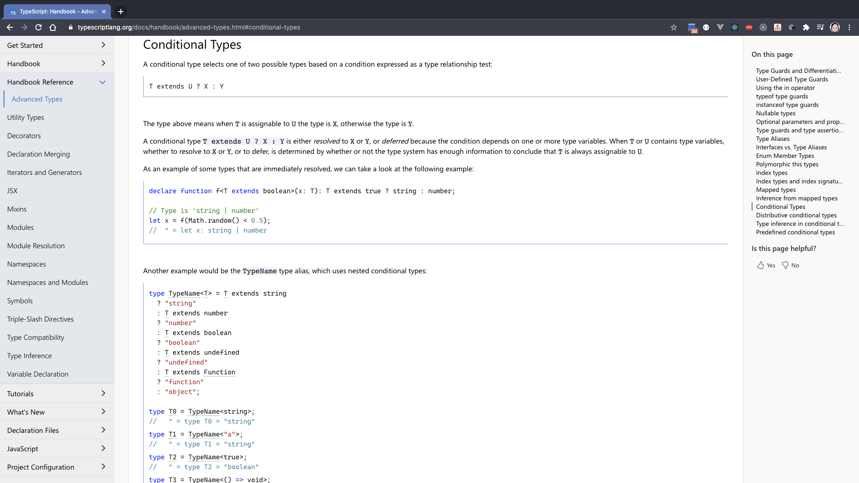The image size is (859, 483).
Task: Go to the browser home page
Action: coord(53,27)
